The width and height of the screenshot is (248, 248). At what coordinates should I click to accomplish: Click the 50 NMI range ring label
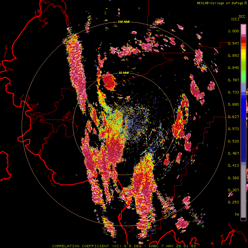(x=124, y=73)
